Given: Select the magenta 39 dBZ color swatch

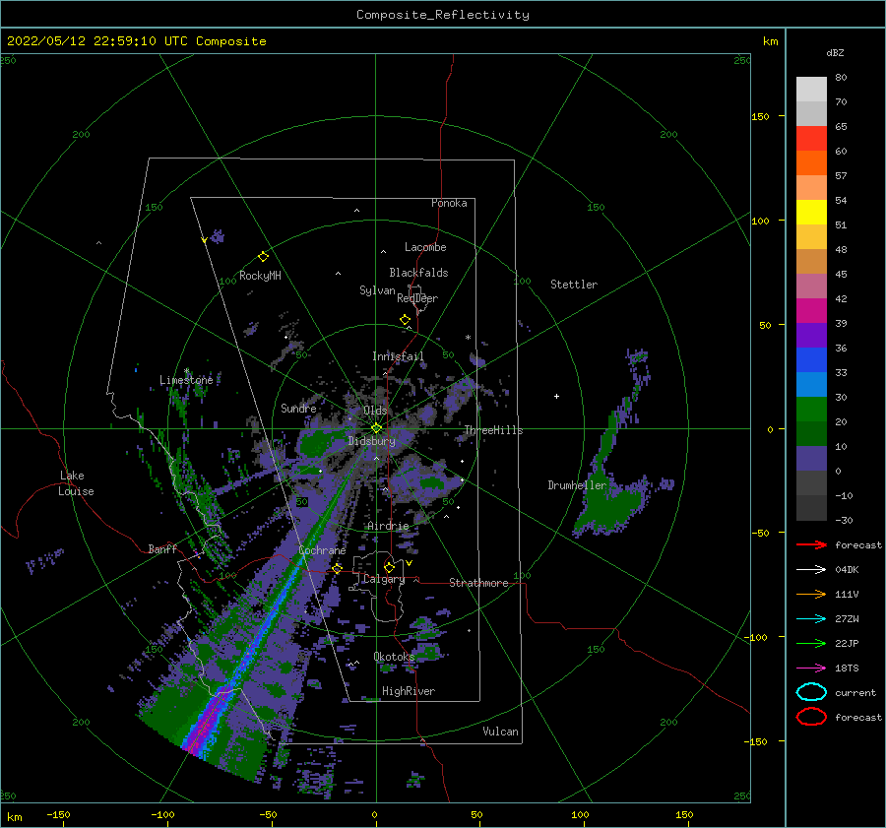Looking at the screenshot, I should point(811,311).
